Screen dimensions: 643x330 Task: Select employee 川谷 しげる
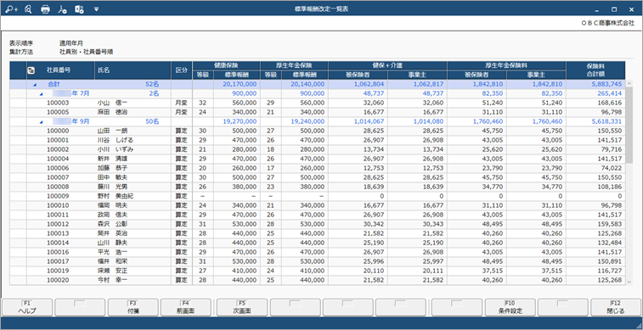115,140
